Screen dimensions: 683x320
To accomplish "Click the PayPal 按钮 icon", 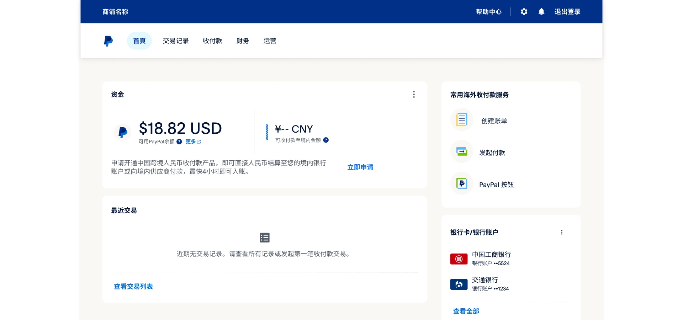I will (462, 184).
